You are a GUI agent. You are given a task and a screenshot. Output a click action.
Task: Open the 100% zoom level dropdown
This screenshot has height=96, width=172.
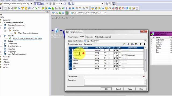point(62,4)
